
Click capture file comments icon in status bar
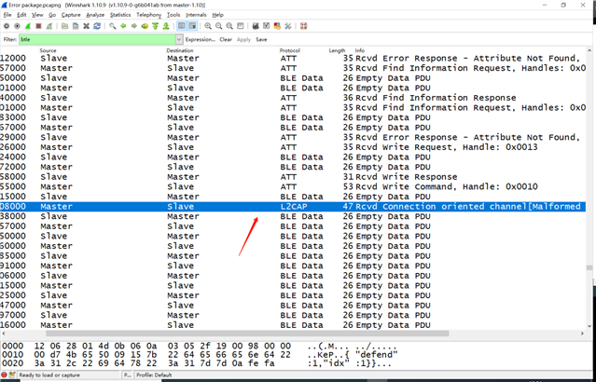coord(12,375)
